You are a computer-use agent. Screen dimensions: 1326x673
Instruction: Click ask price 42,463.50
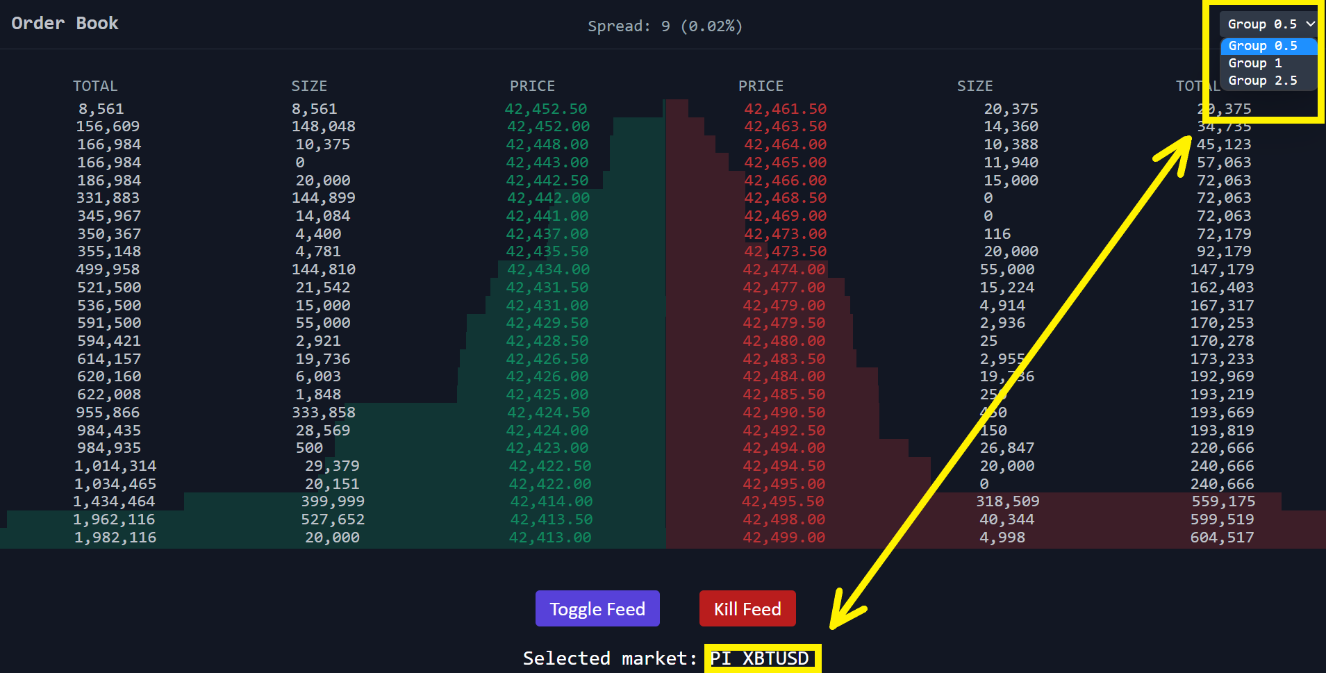(786, 126)
